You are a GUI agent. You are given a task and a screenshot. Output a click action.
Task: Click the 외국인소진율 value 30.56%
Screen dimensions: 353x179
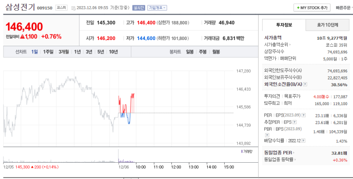click(x=339, y=85)
